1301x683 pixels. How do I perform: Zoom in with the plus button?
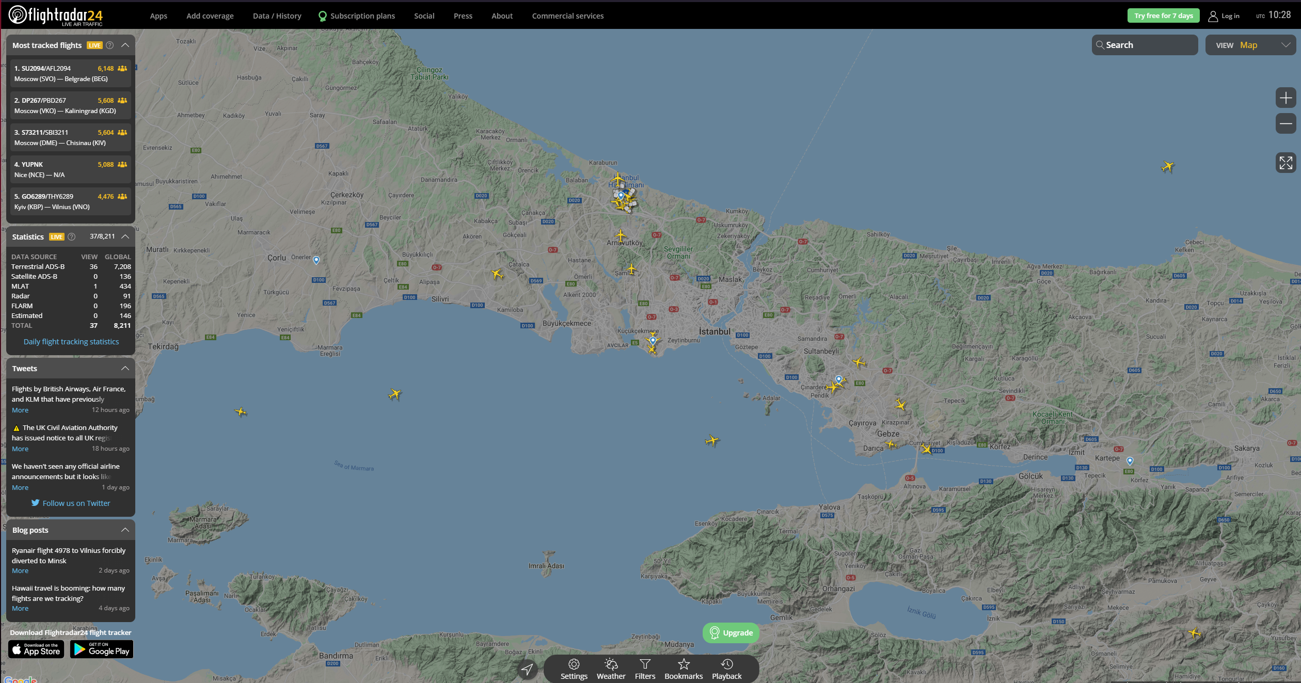(x=1286, y=98)
